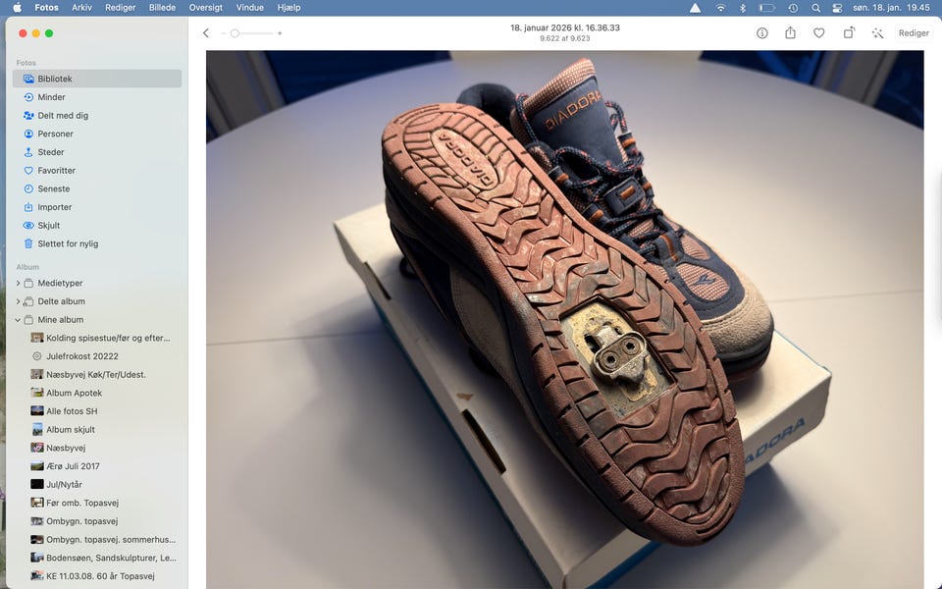Go back with the chevron arrow
942x589 pixels.
coord(206,33)
